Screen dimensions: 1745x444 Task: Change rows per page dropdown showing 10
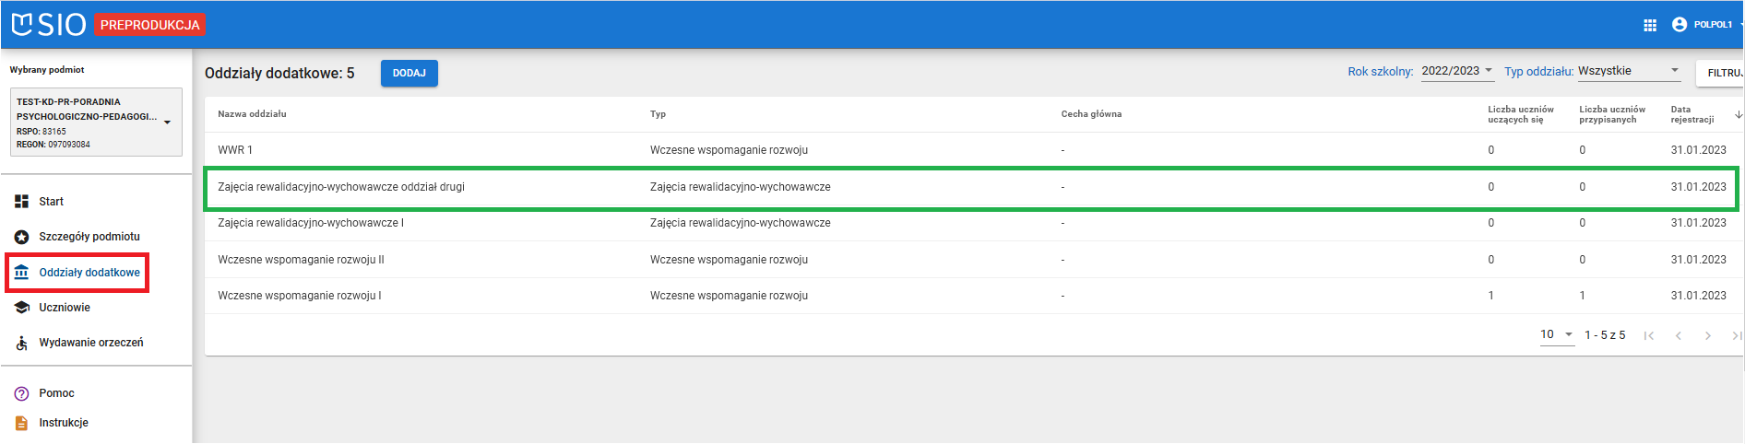[1556, 334]
